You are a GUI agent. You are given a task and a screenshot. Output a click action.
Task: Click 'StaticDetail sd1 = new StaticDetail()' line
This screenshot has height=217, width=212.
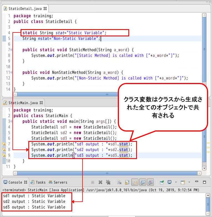74,127
